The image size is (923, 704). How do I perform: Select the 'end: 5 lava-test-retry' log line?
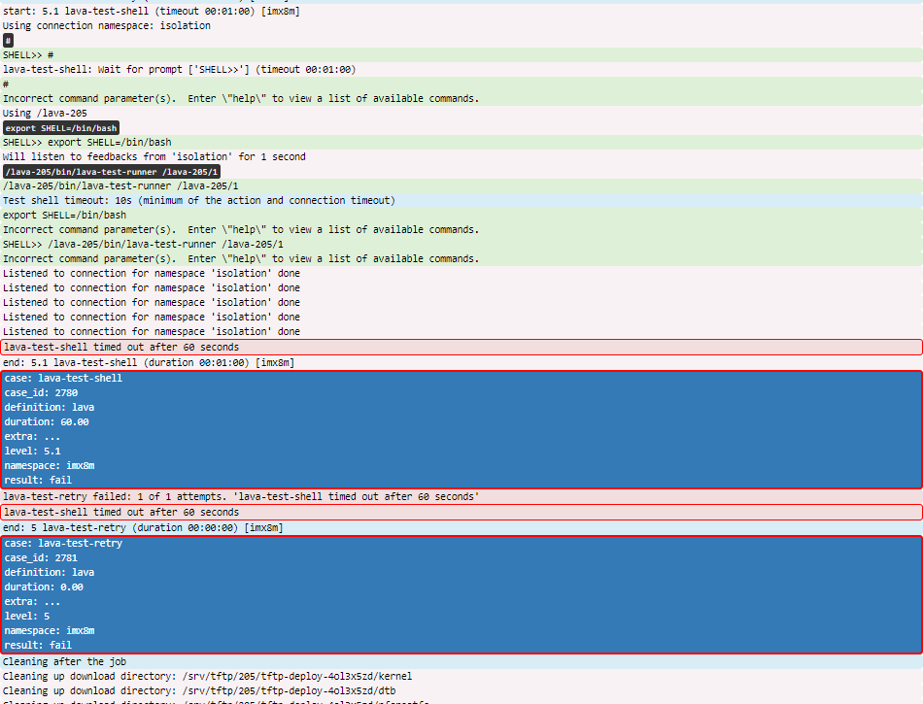click(143, 527)
